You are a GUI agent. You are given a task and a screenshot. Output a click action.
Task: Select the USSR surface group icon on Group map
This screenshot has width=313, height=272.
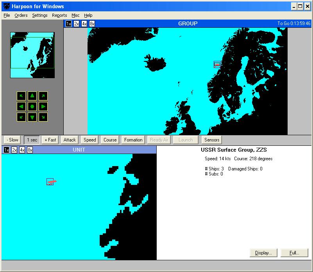(217, 64)
